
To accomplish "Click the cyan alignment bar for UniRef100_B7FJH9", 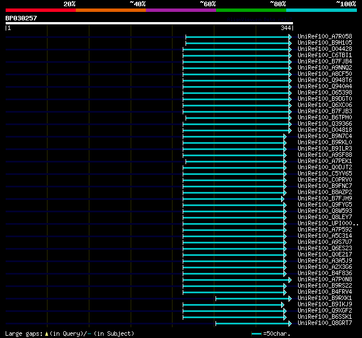I will pos(234,199).
